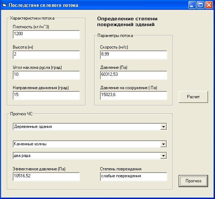Focus the Эффективное давление field 10516,52
Viewport: 215px width, 199px height.
pyautogui.click(x=46, y=177)
